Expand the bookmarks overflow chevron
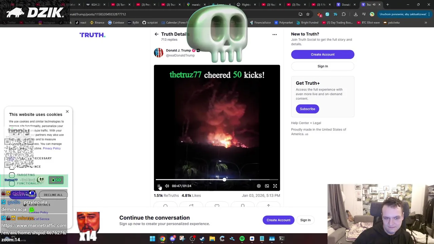Image resolution: width=434 pixels, height=244 pixels. [x=426, y=23]
